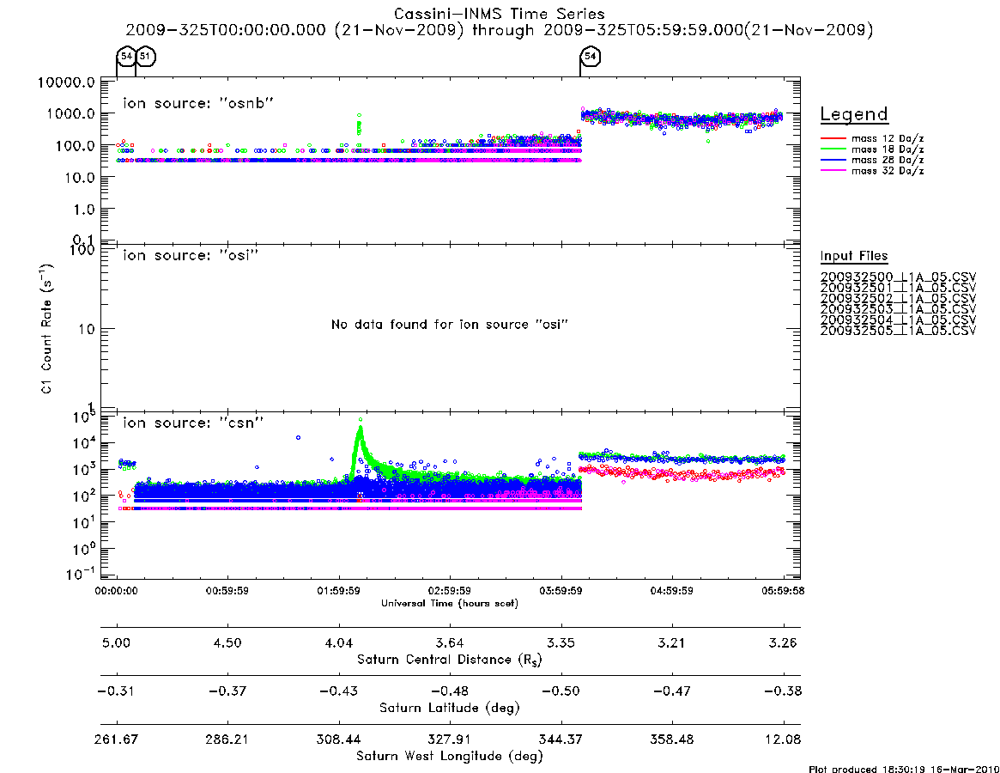The width and height of the screenshot is (1000, 773).
Task: Click the -0.47 latitude value
Action: [x=671, y=691]
